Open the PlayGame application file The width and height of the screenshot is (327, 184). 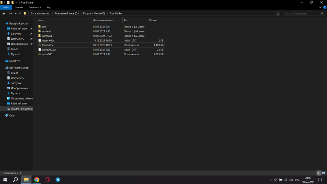pos(48,45)
